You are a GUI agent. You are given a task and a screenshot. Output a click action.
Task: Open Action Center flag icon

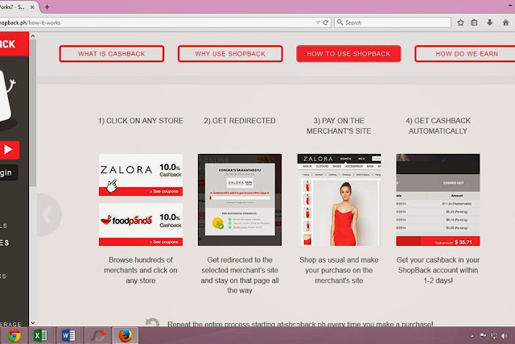click(x=483, y=336)
